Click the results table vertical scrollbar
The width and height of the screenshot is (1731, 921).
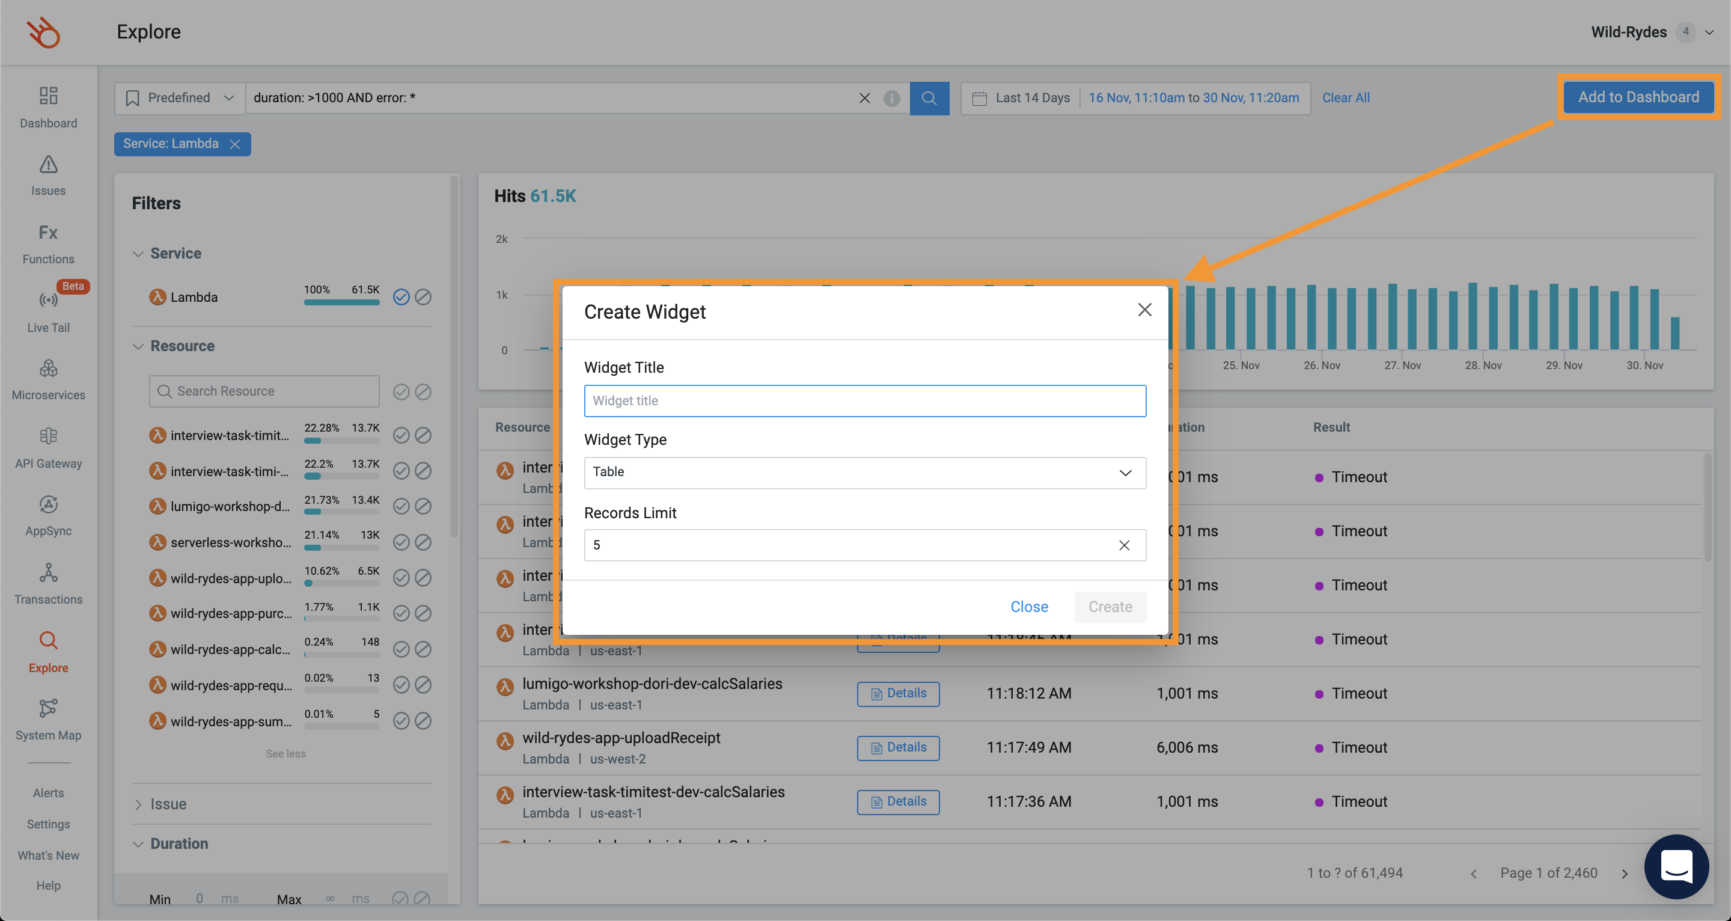(x=1707, y=507)
